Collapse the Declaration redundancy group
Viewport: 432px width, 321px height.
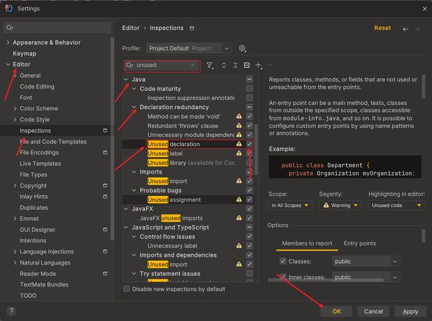pyautogui.click(x=134, y=107)
